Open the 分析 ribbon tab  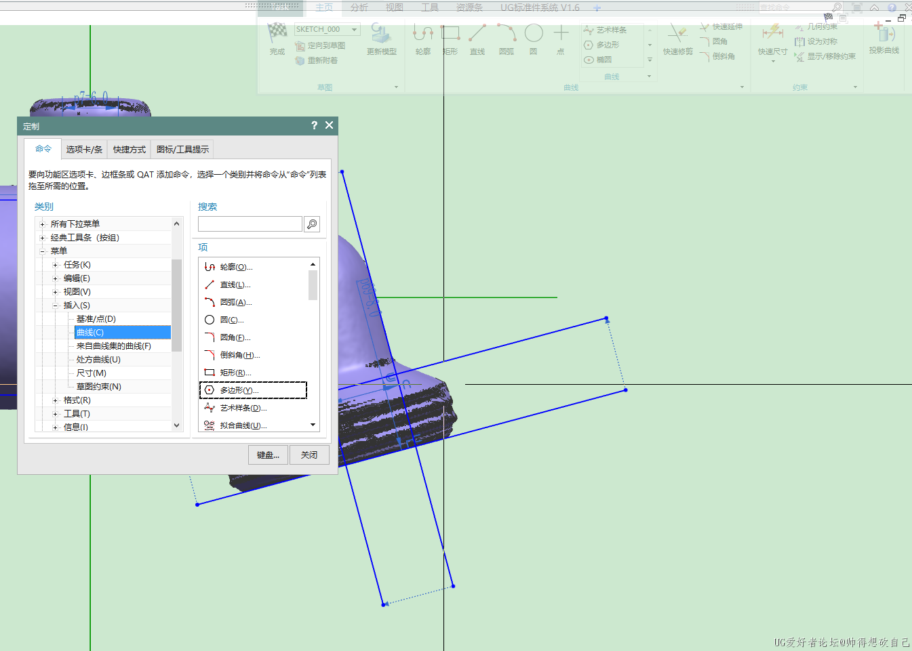click(x=359, y=7)
